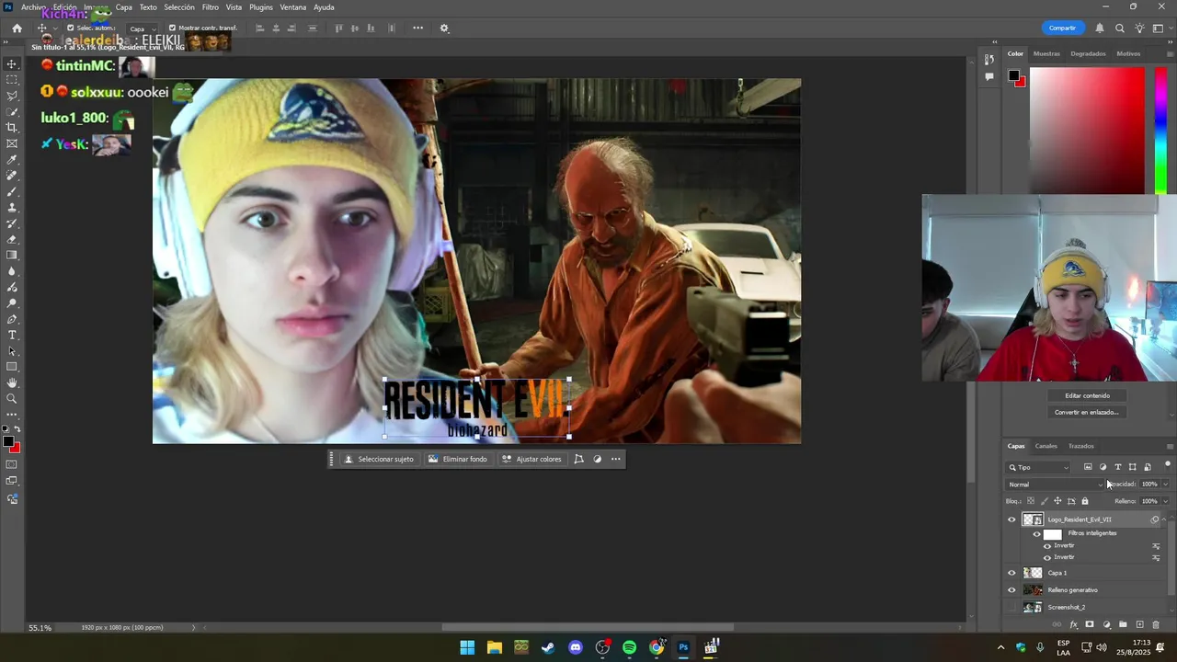
Task: Click the Eliminar fondo button
Action: pyautogui.click(x=457, y=459)
